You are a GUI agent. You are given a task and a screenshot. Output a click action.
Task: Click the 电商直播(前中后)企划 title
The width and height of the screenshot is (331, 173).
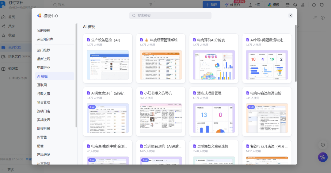[109, 146]
